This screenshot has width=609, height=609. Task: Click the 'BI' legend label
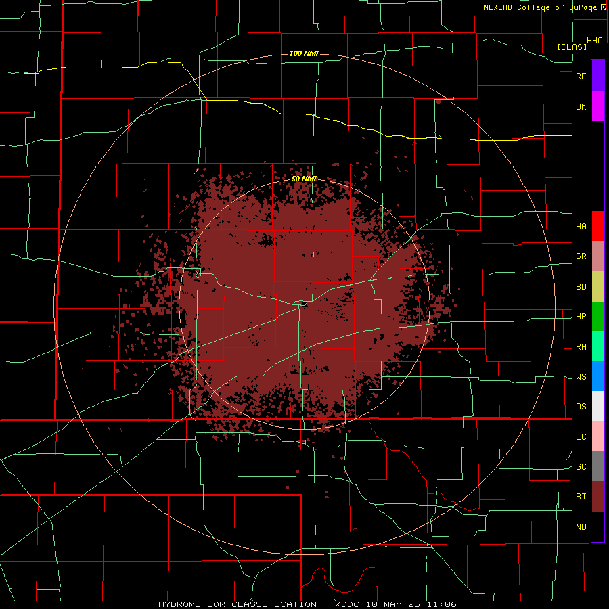point(581,497)
